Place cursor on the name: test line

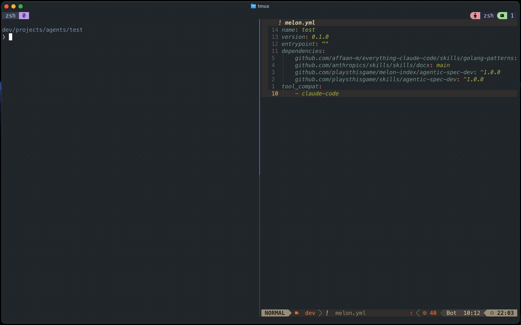298,30
